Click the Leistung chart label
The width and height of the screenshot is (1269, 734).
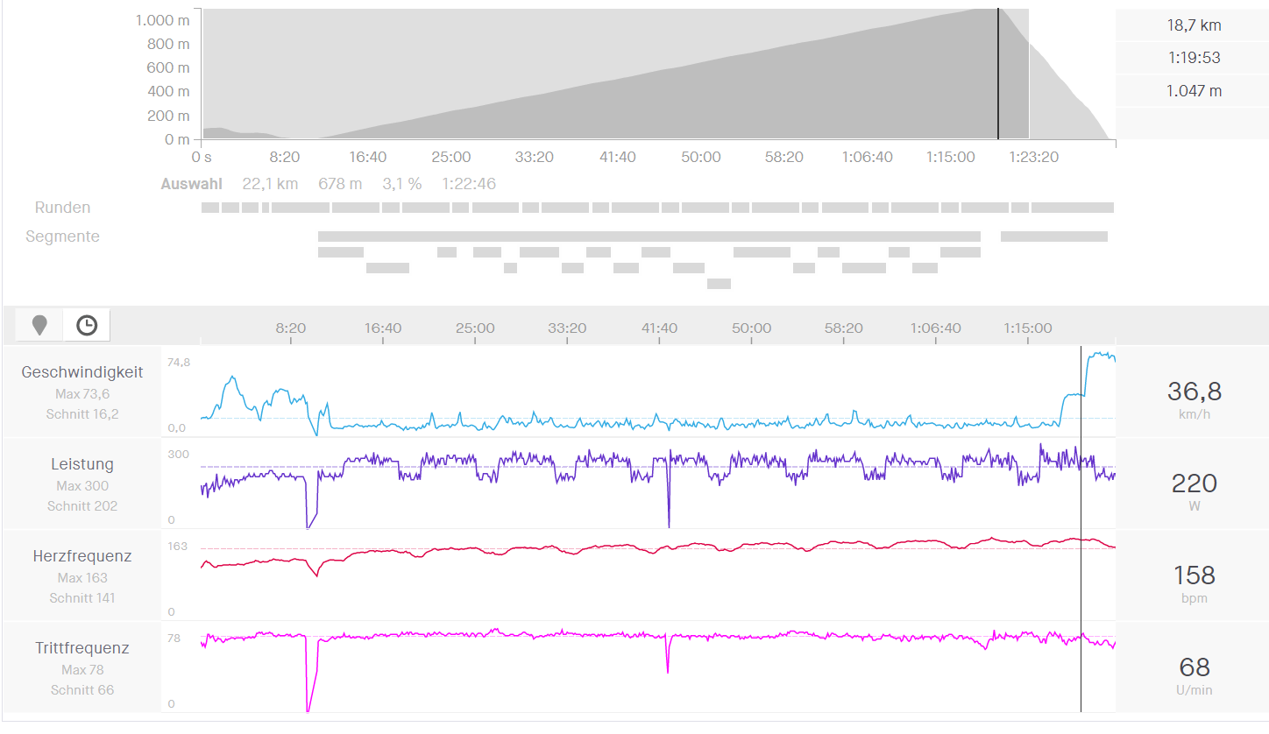[x=82, y=464]
